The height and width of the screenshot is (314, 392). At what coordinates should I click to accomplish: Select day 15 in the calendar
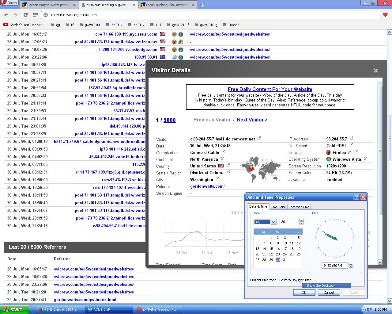(271, 249)
